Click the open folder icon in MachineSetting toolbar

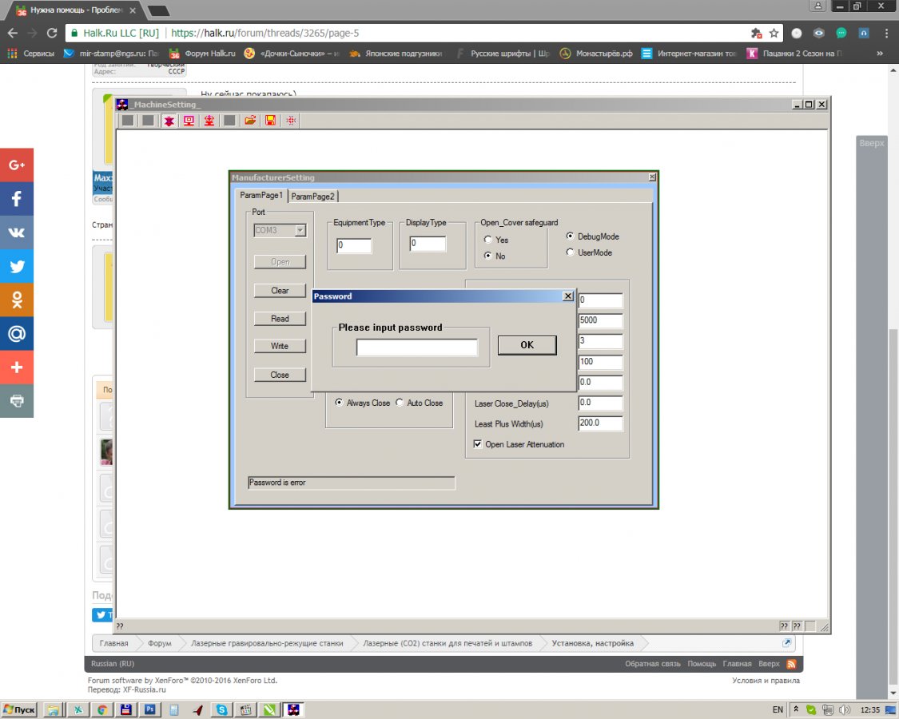click(250, 121)
